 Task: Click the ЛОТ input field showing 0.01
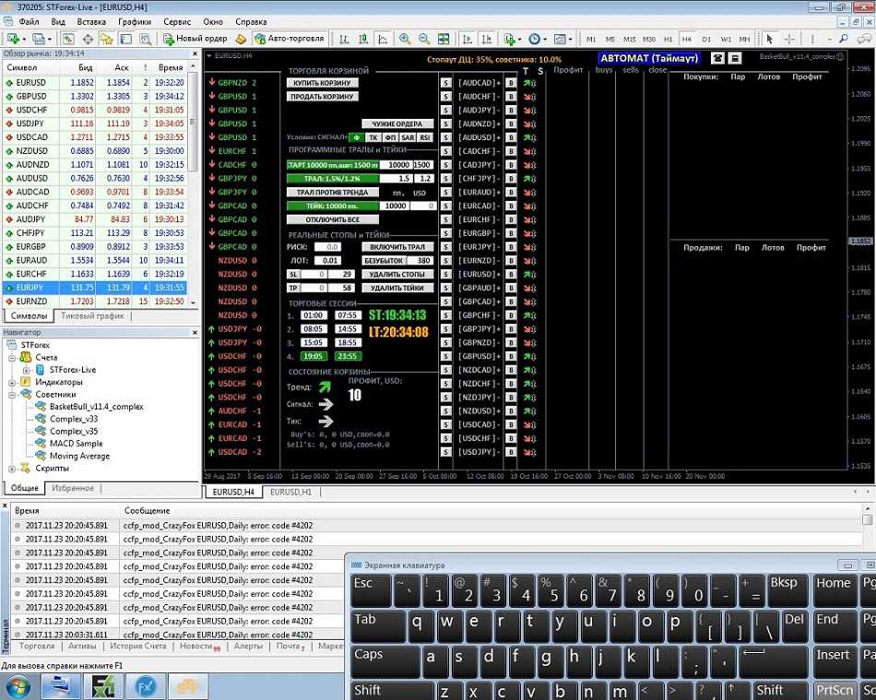[x=327, y=261]
